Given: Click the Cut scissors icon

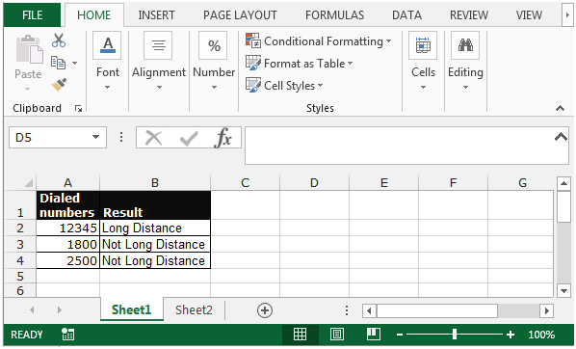Looking at the screenshot, I should click(x=59, y=40).
